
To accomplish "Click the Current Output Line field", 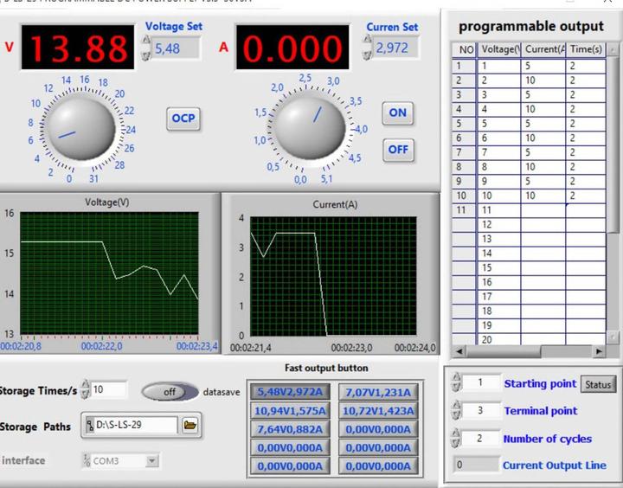I will pyautogui.click(x=476, y=465).
